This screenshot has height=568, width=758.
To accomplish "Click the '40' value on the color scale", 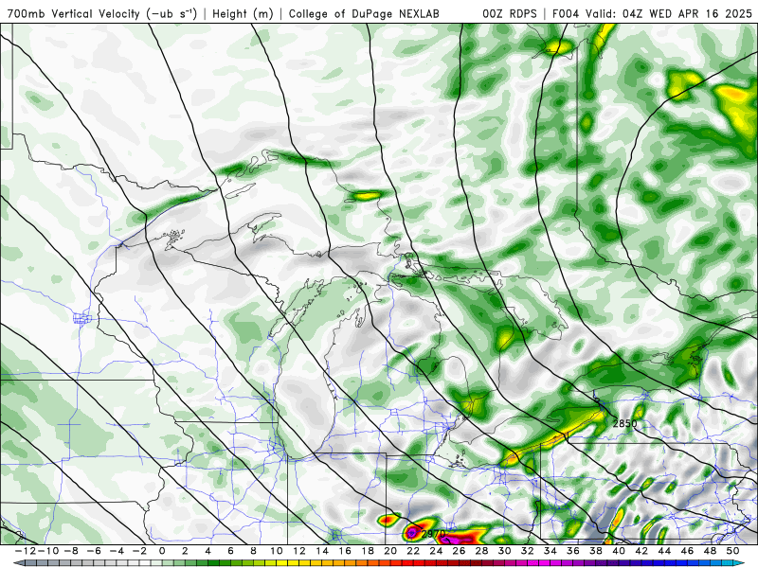I will [619, 551].
